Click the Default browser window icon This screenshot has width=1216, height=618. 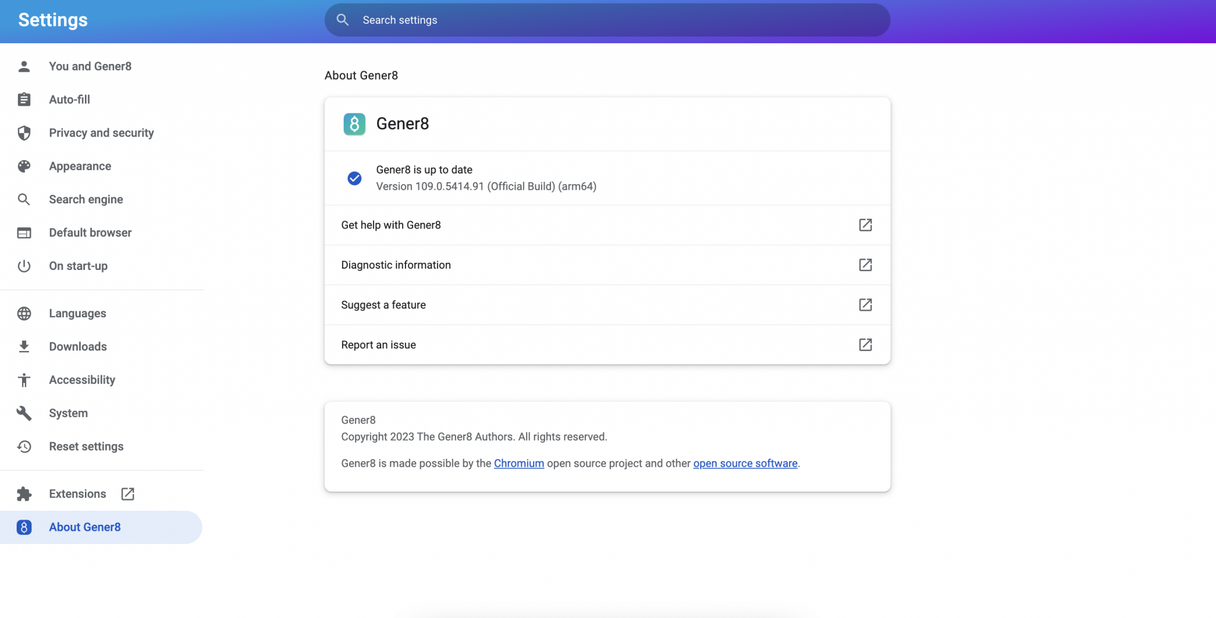click(x=24, y=232)
